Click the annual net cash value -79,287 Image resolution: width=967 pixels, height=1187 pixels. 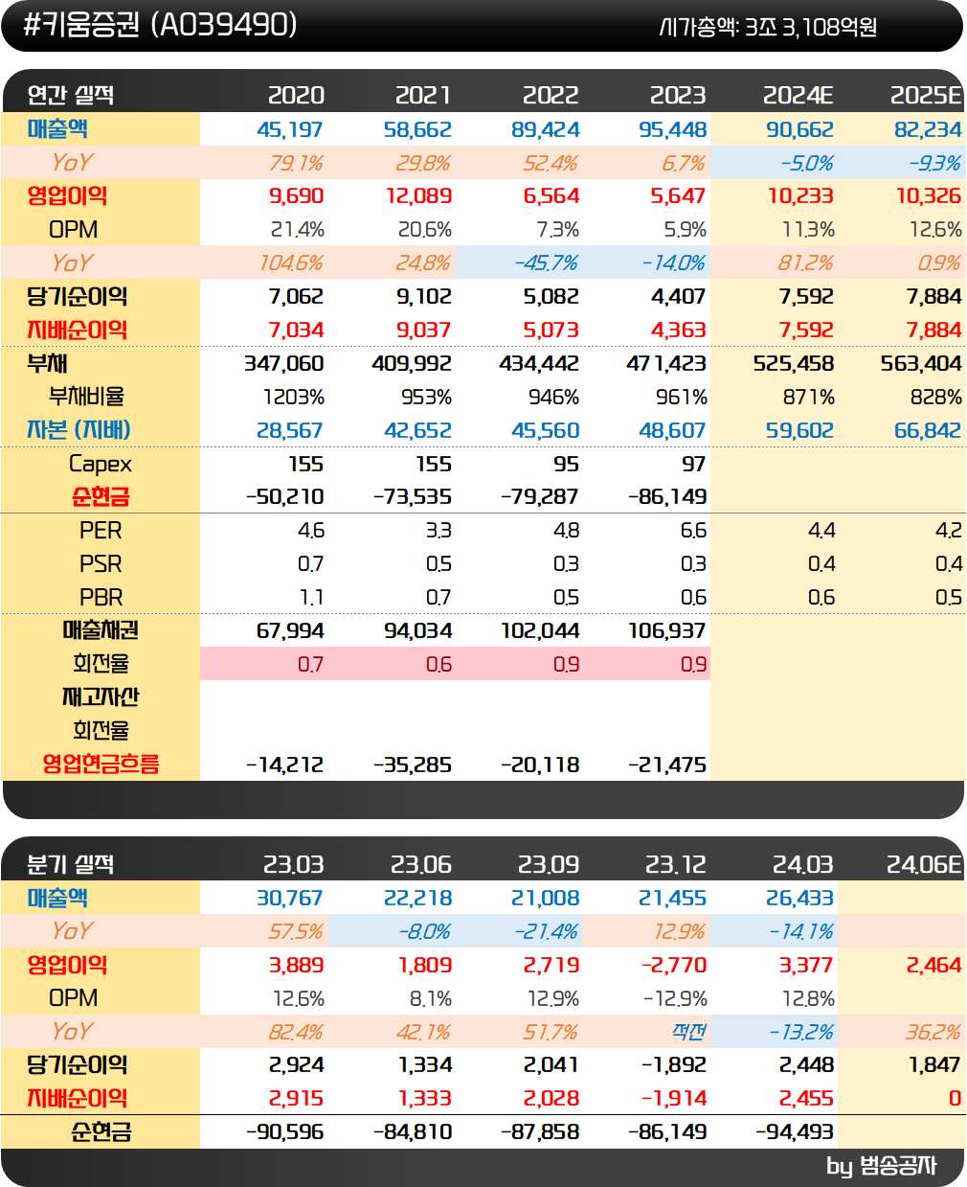(x=539, y=497)
